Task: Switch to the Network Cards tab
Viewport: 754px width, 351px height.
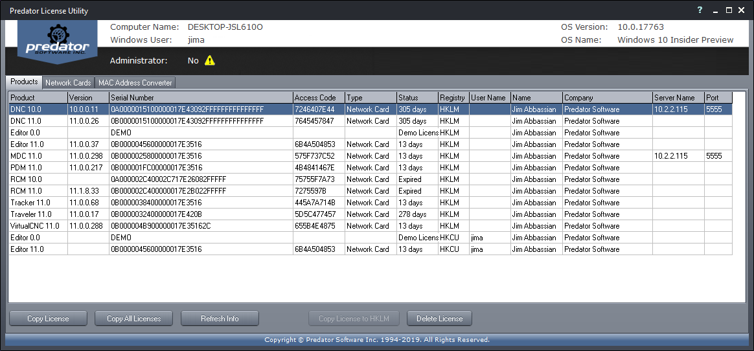Action: [x=68, y=83]
